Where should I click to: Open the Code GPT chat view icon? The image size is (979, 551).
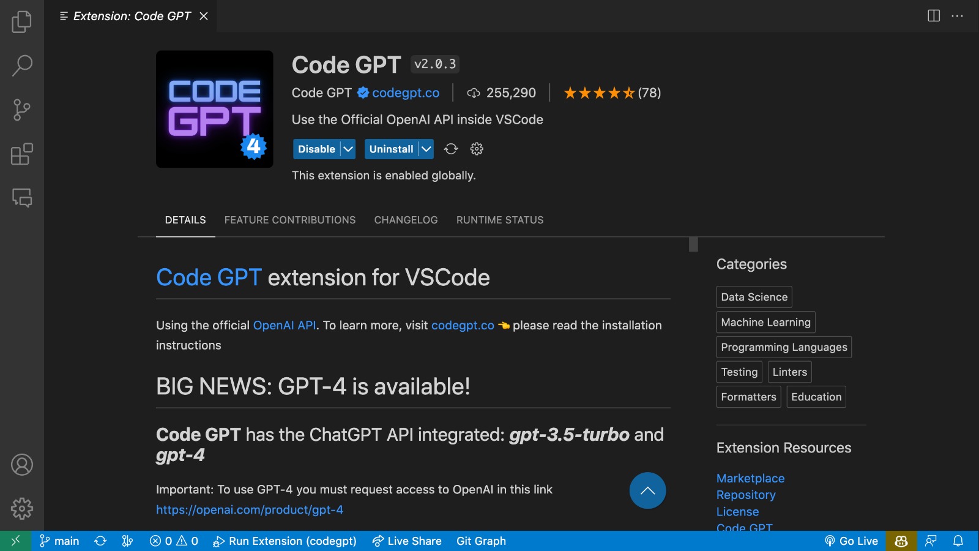(x=22, y=198)
